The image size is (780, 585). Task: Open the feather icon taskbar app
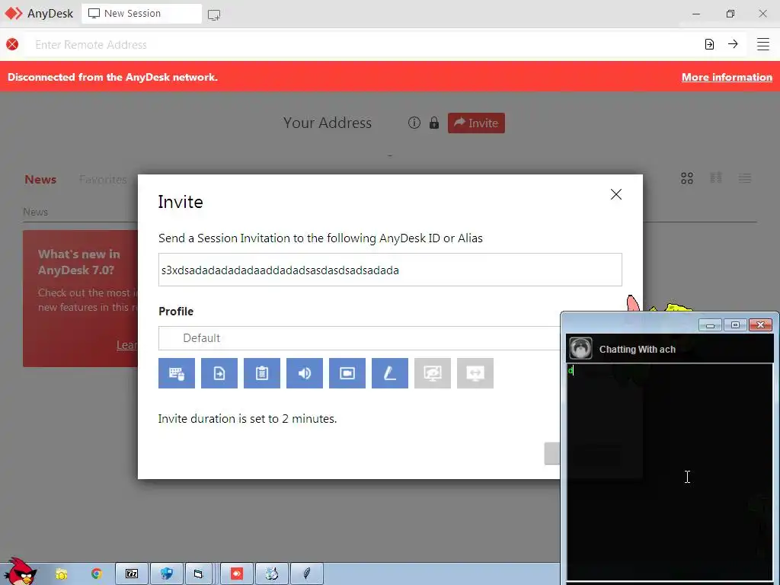[x=307, y=574]
